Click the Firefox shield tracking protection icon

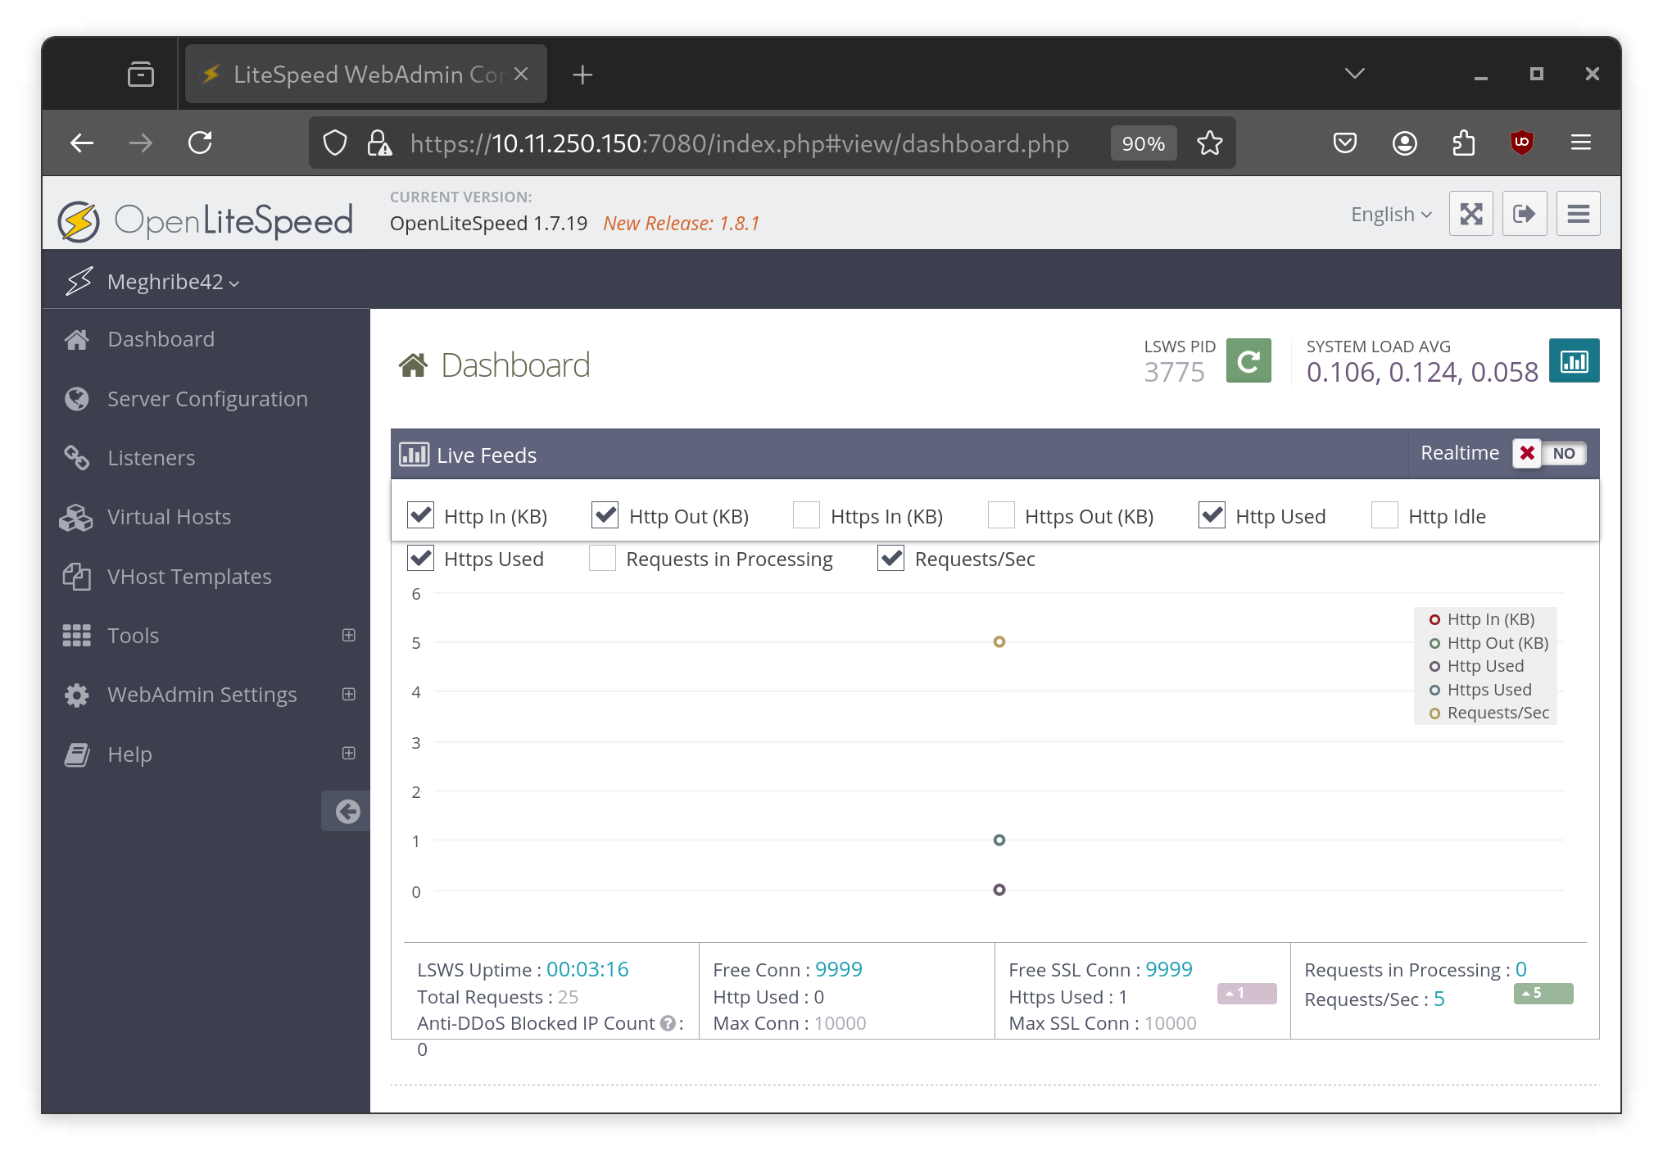click(x=335, y=143)
